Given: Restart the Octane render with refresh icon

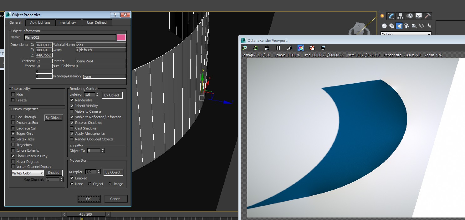Looking at the screenshot, I should 256,48.
